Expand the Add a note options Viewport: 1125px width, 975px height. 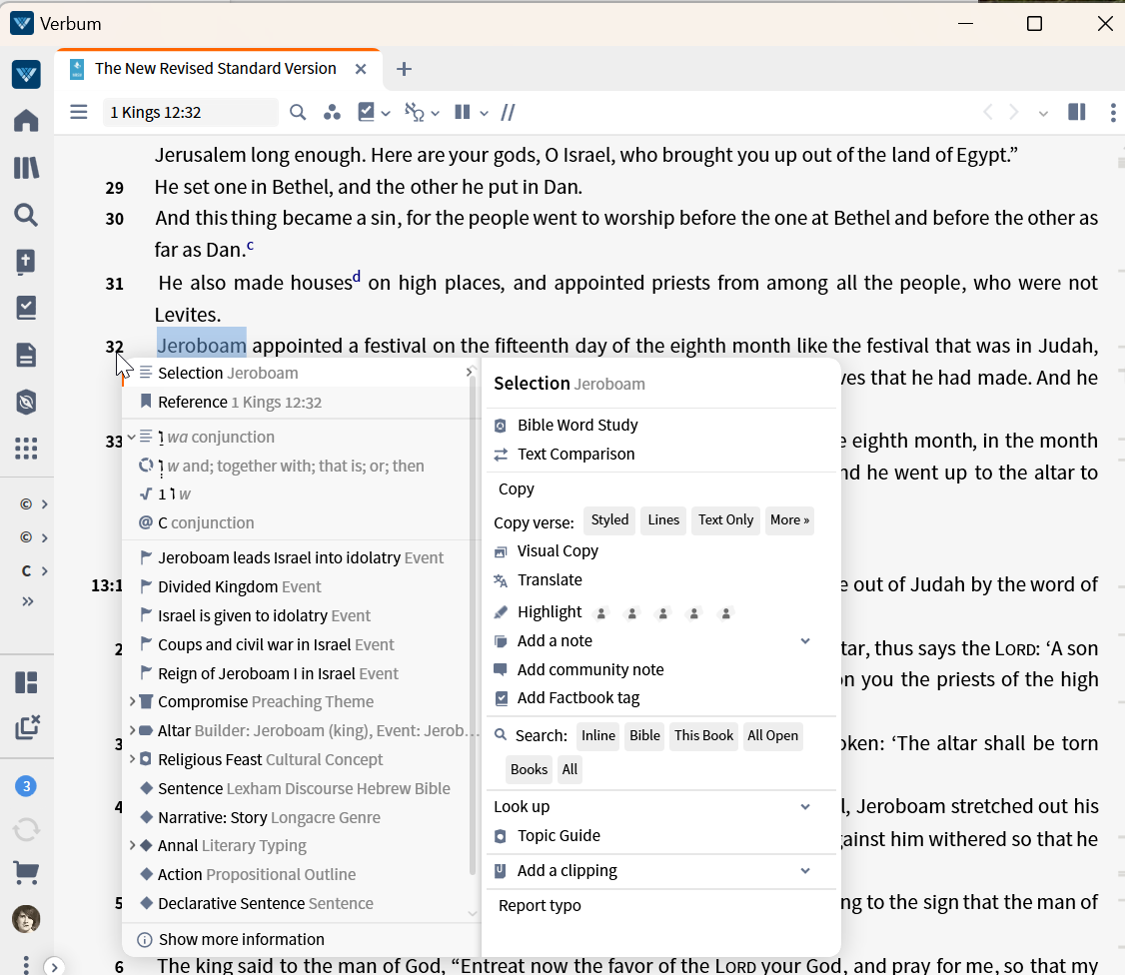[805, 640]
